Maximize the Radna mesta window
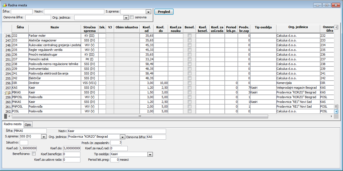Viewport: 343px width, 171px height. pyautogui.click(x=326, y=5)
